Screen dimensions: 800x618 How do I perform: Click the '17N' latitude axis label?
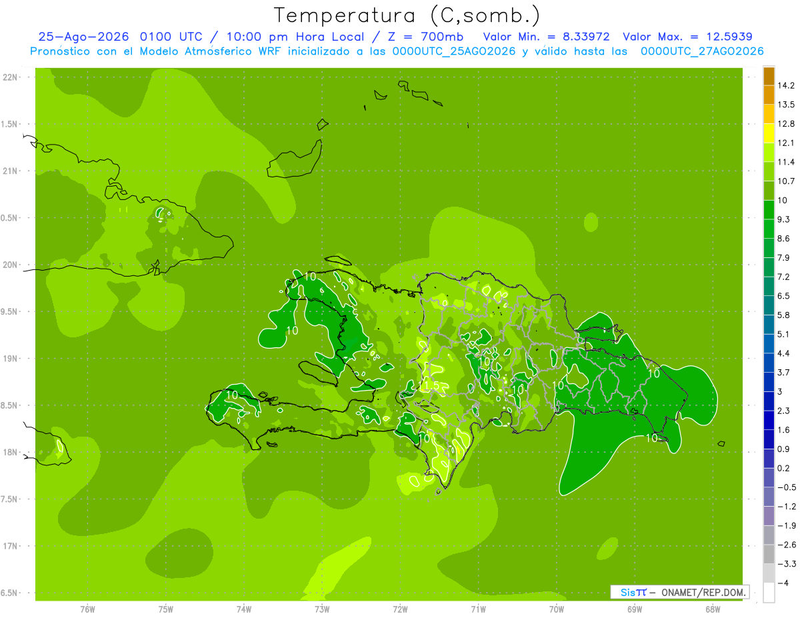(11, 546)
